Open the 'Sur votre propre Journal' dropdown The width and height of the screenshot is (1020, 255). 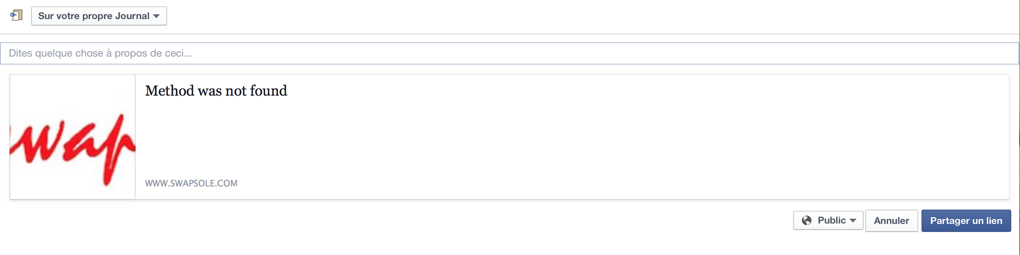[99, 16]
